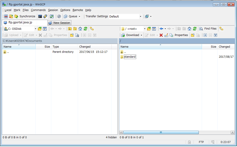Click the Queue button
The height and width of the screenshot is (147, 237).
pyautogui.click(x=71, y=16)
